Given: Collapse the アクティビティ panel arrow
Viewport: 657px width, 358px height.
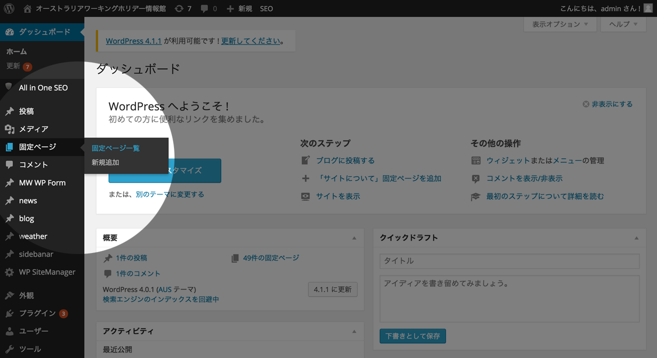Looking at the screenshot, I should point(354,331).
